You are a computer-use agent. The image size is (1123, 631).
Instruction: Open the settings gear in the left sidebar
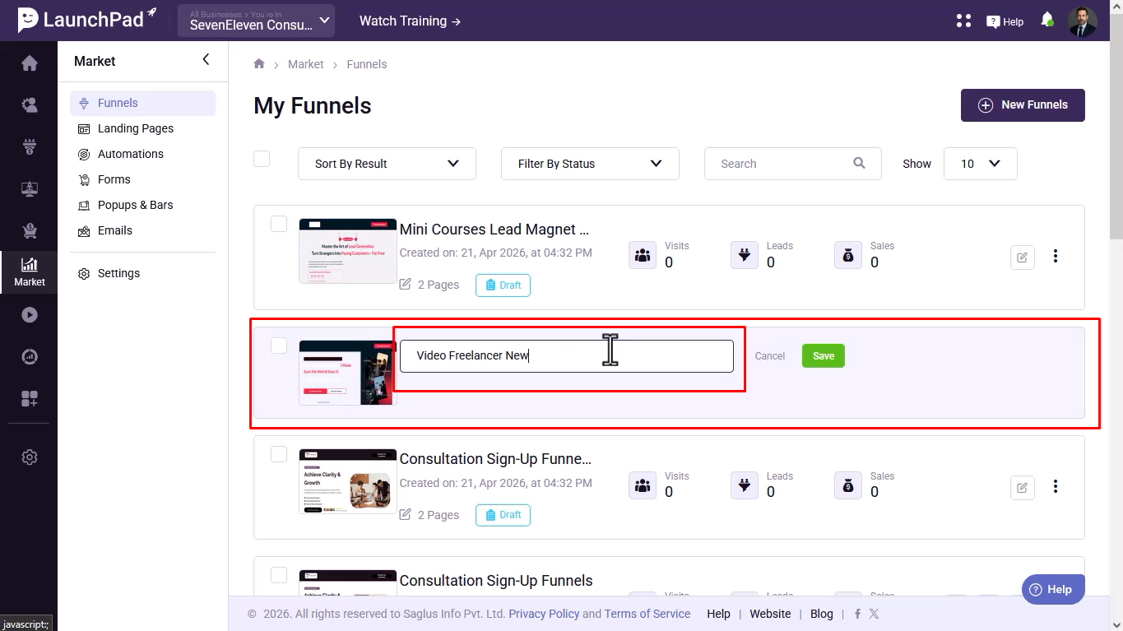(x=30, y=457)
